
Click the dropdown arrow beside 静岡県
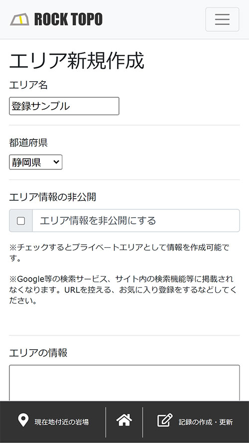point(56,162)
